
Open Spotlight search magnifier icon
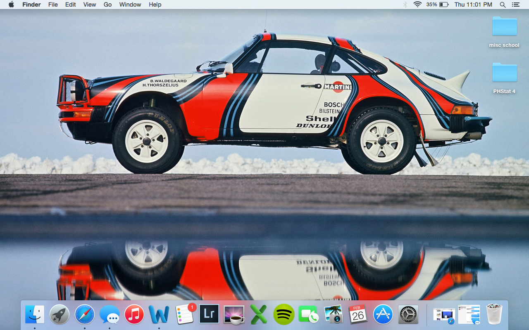(x=503, y=5)
